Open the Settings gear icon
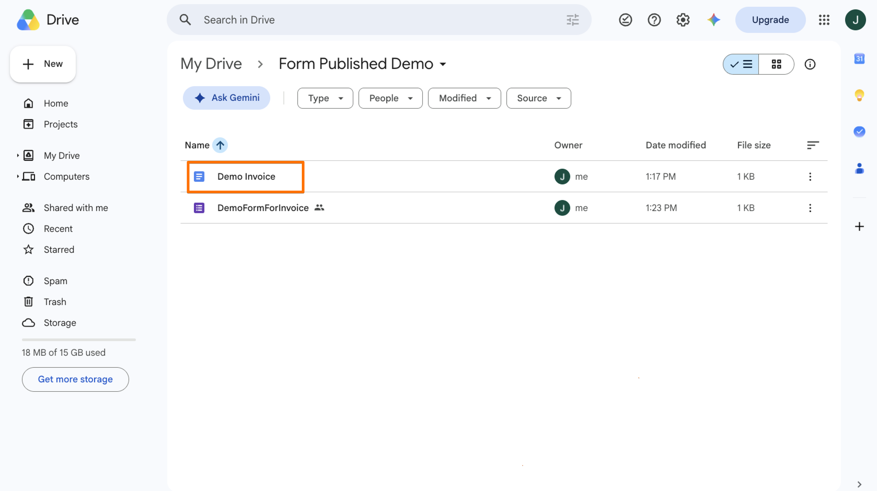 click(683, 20)
